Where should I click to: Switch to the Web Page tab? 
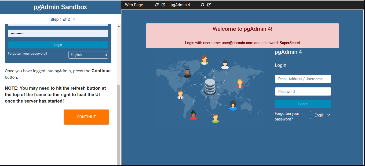(x=134, y=5)
